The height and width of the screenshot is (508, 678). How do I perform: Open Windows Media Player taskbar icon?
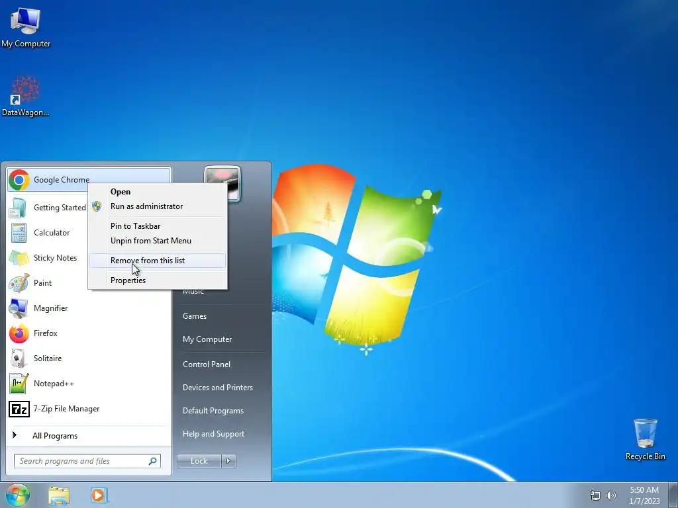(x=98, y=495)
